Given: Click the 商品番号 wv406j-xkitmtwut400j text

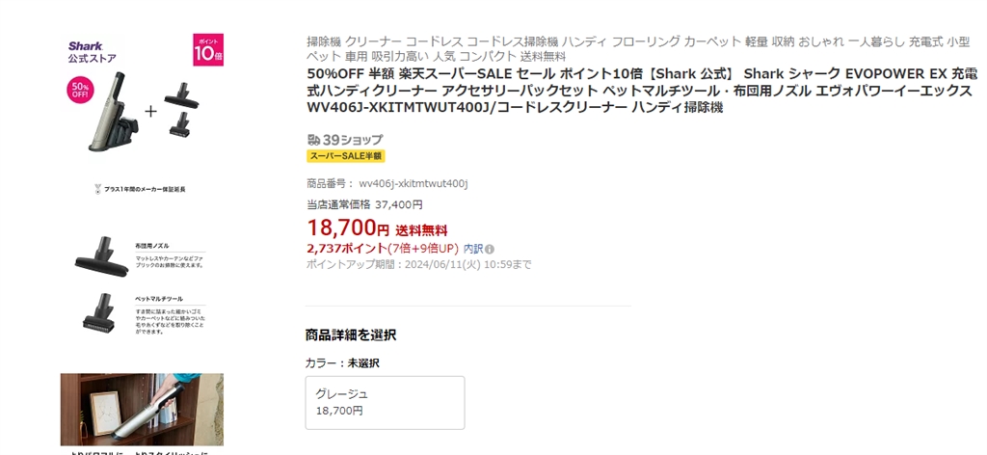Looking at the screenshot, I should (387, 184).
